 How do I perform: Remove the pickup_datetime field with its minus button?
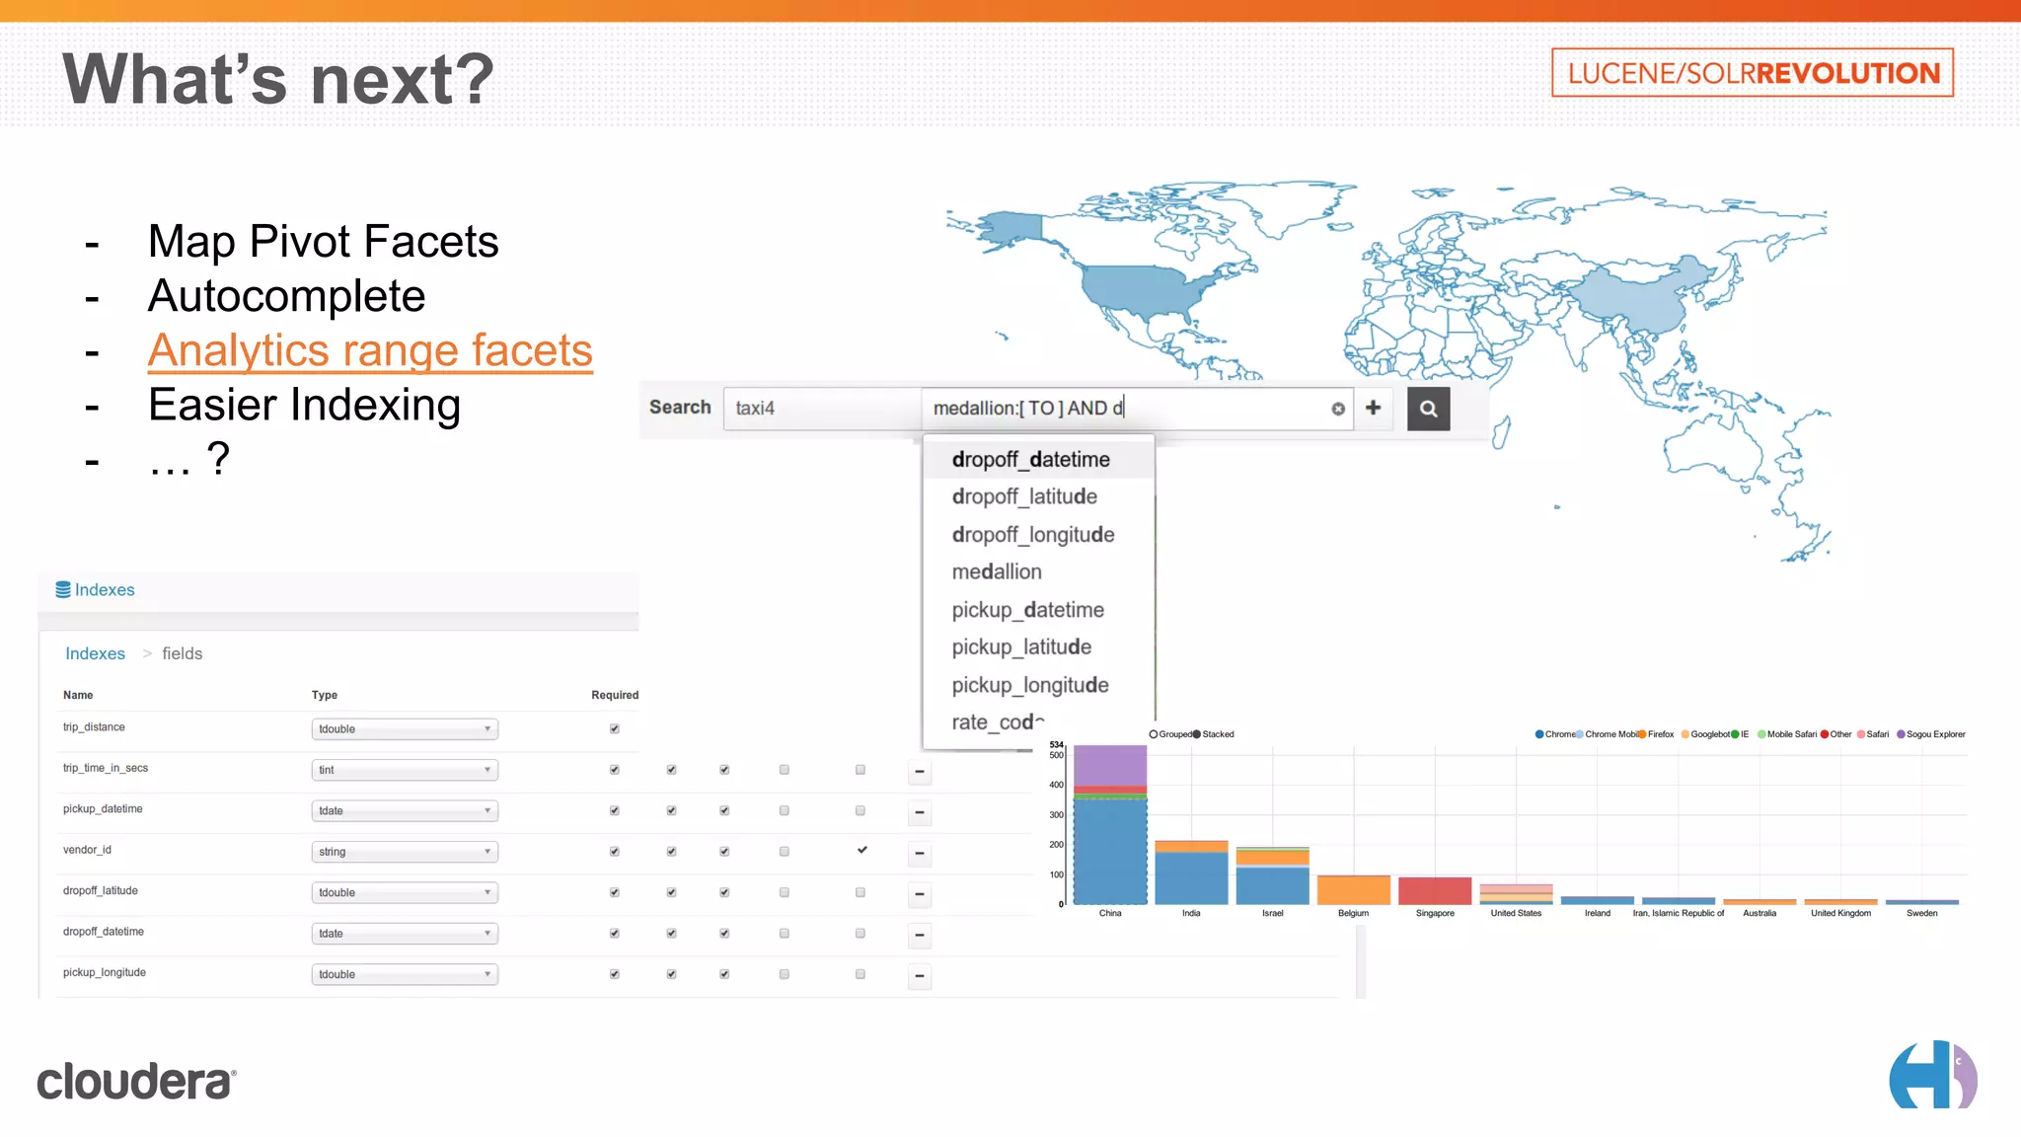[919, 812]
